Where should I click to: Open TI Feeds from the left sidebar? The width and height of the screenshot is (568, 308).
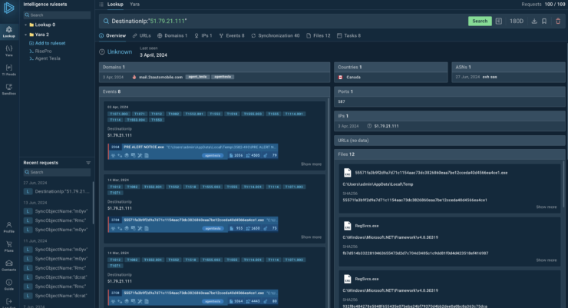[x=8, y=69]
